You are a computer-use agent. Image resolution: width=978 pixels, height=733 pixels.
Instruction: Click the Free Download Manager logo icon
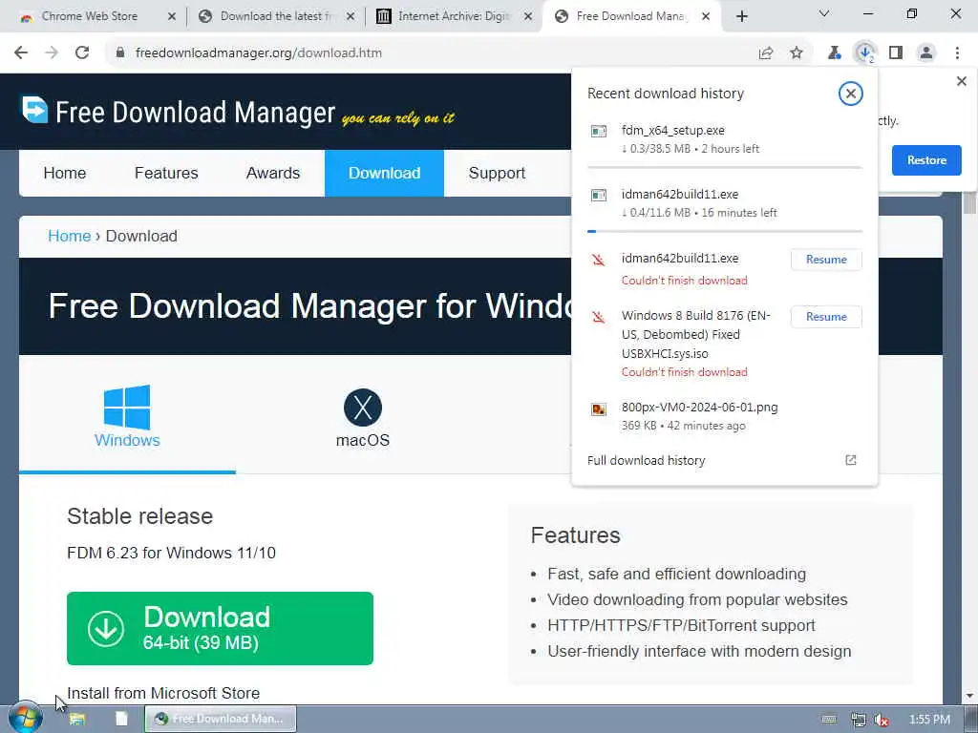(x=35, y=110)
